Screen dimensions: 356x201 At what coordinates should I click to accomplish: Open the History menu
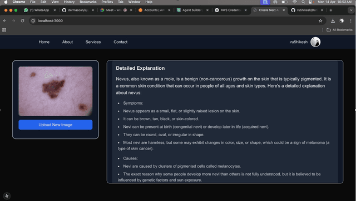pos(69,2)
